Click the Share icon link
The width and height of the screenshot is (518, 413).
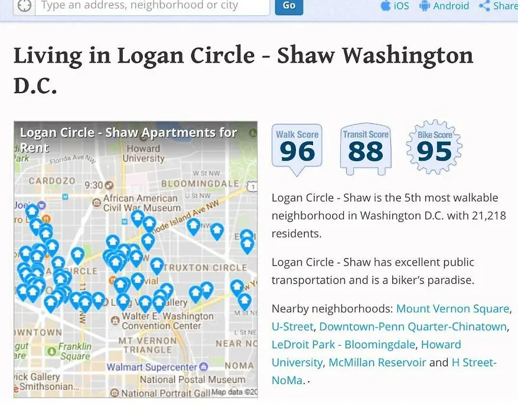point(498,6)
